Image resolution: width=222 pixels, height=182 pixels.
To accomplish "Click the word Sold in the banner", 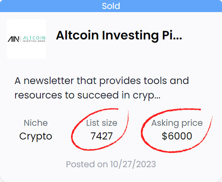I will pos(111,6).
